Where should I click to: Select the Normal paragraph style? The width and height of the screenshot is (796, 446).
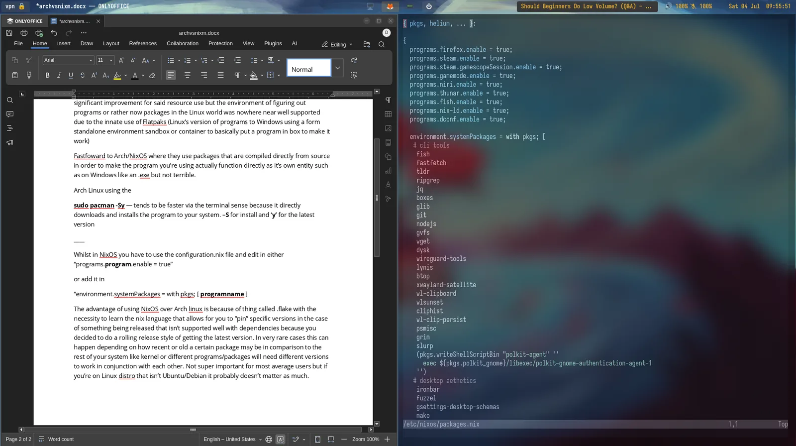[309, 68]
